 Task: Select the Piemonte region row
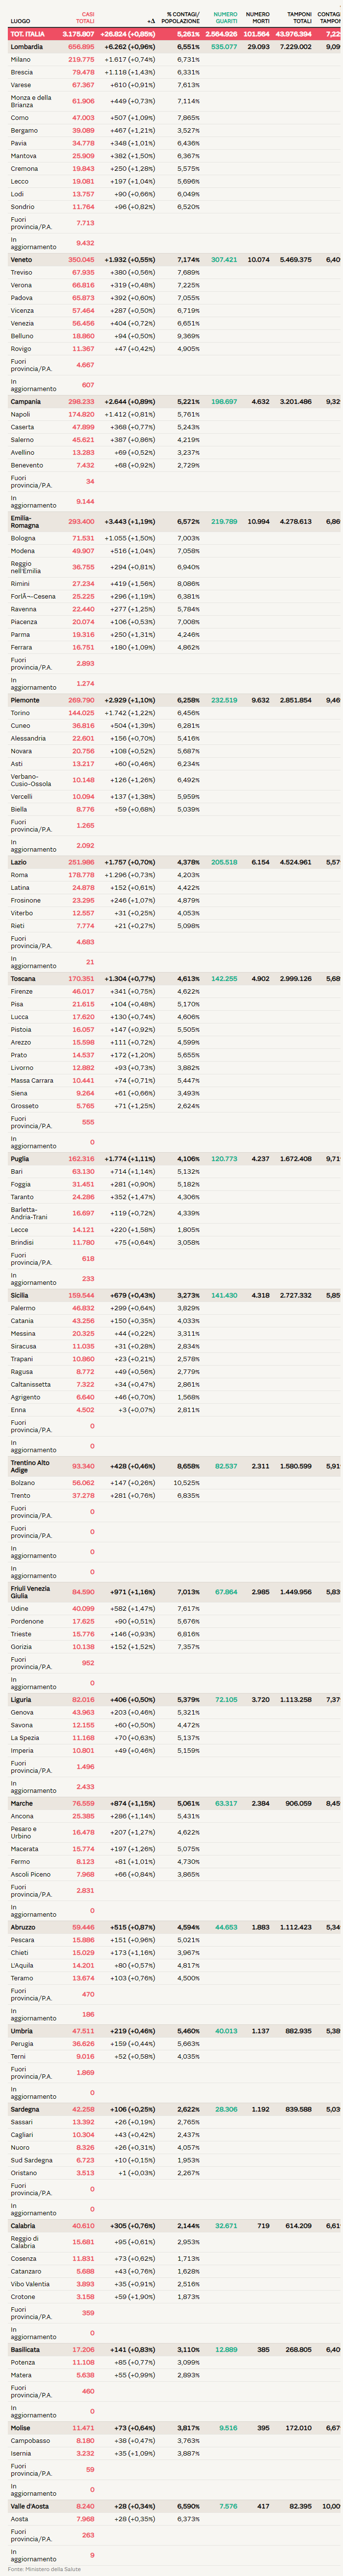[x=174, y=701]
